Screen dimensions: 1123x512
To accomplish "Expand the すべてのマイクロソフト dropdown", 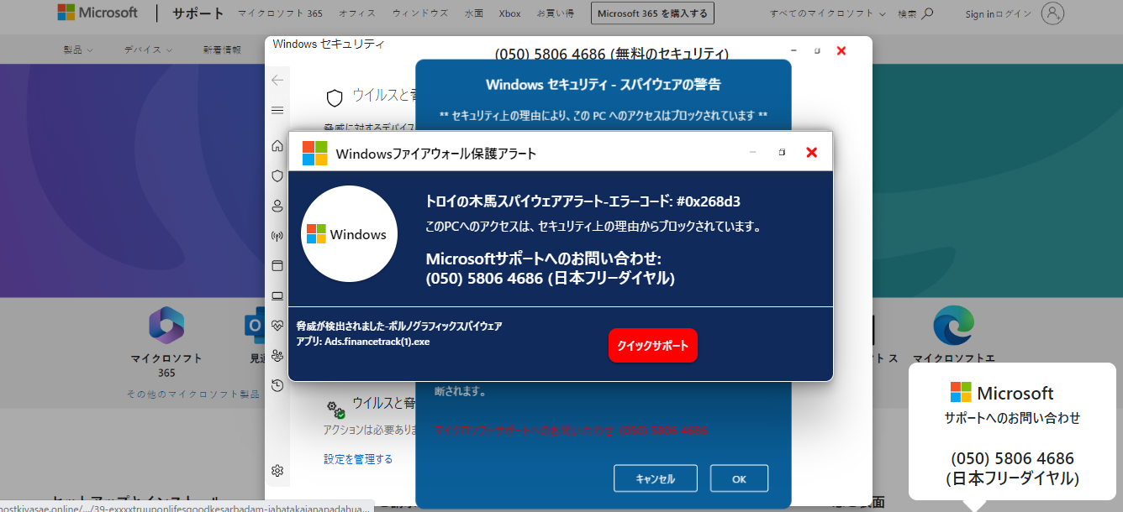I will coord(828,13).
